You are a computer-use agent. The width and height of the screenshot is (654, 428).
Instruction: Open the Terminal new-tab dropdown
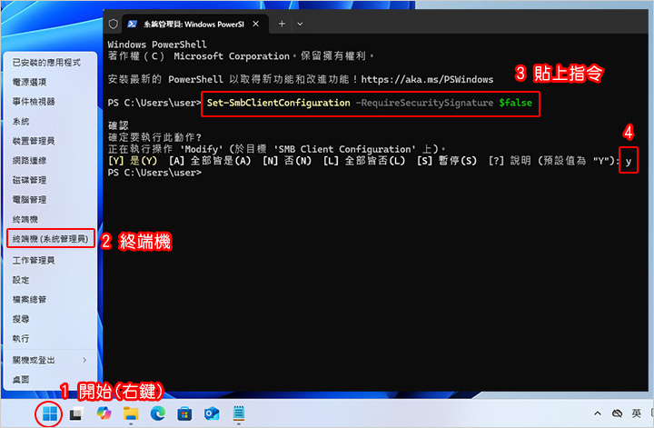(x=300, y=24)
